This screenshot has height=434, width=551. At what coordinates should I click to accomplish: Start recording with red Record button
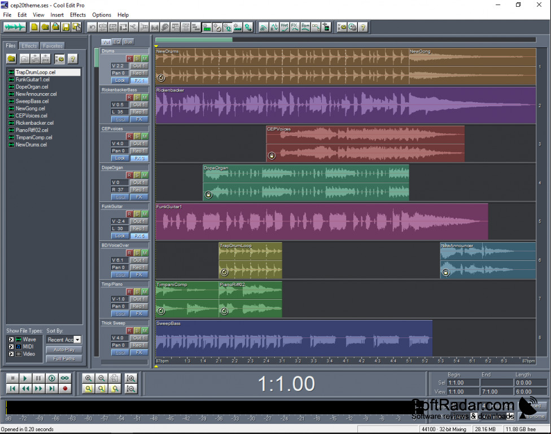(65, 389)
